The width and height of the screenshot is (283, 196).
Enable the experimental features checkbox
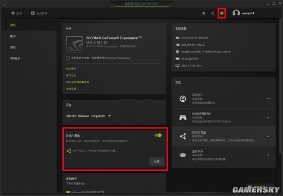point(68,58)
